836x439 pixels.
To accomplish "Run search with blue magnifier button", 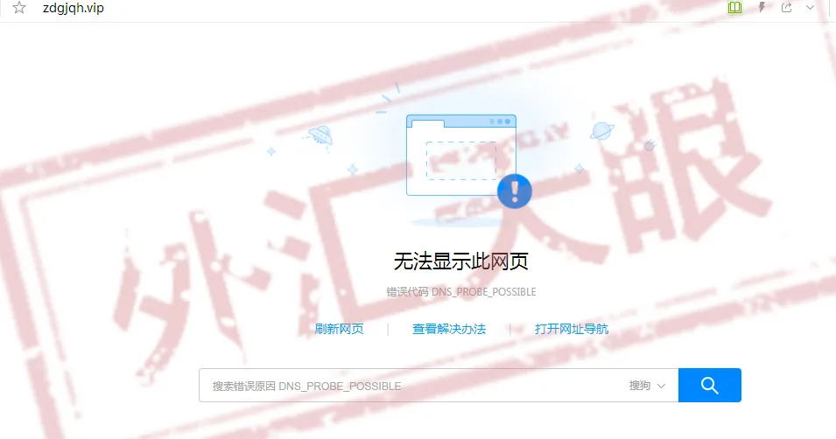I will click(x=710, y=385).
